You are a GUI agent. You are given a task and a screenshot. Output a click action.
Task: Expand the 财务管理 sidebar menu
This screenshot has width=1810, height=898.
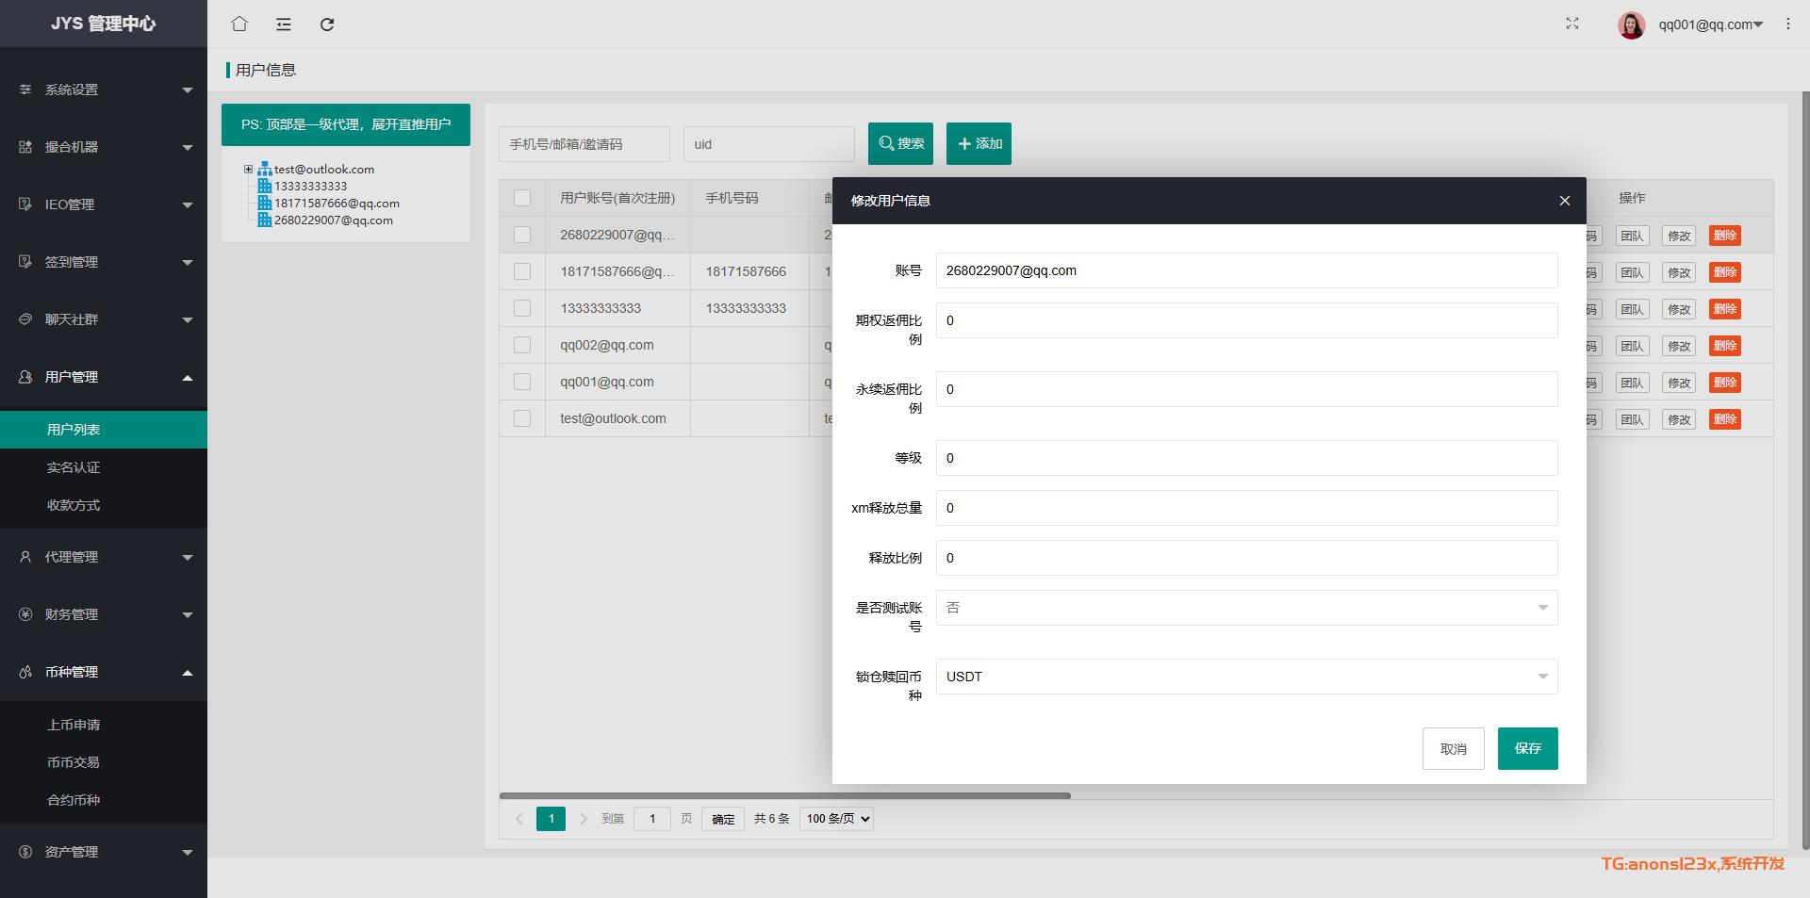[x=104, y=614]
